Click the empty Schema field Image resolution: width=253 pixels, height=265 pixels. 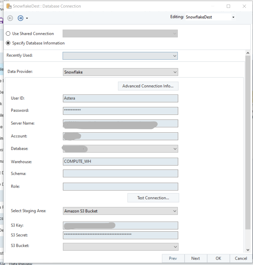(x=120, y=174)
